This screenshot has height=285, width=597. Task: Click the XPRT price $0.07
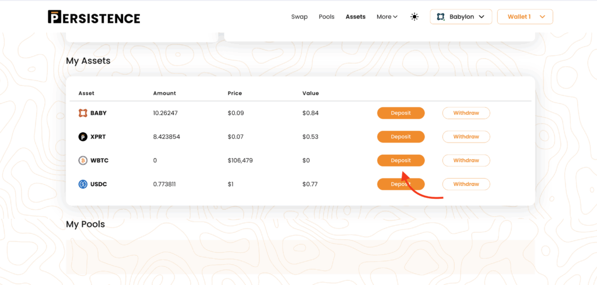[236, 137]
